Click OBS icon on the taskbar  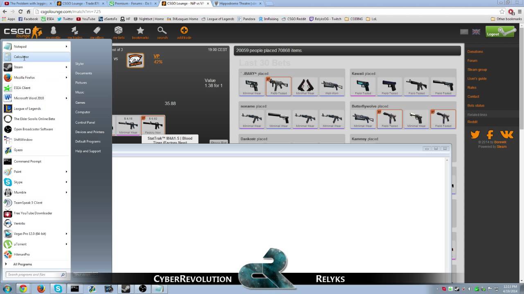(x=142, y=289)
